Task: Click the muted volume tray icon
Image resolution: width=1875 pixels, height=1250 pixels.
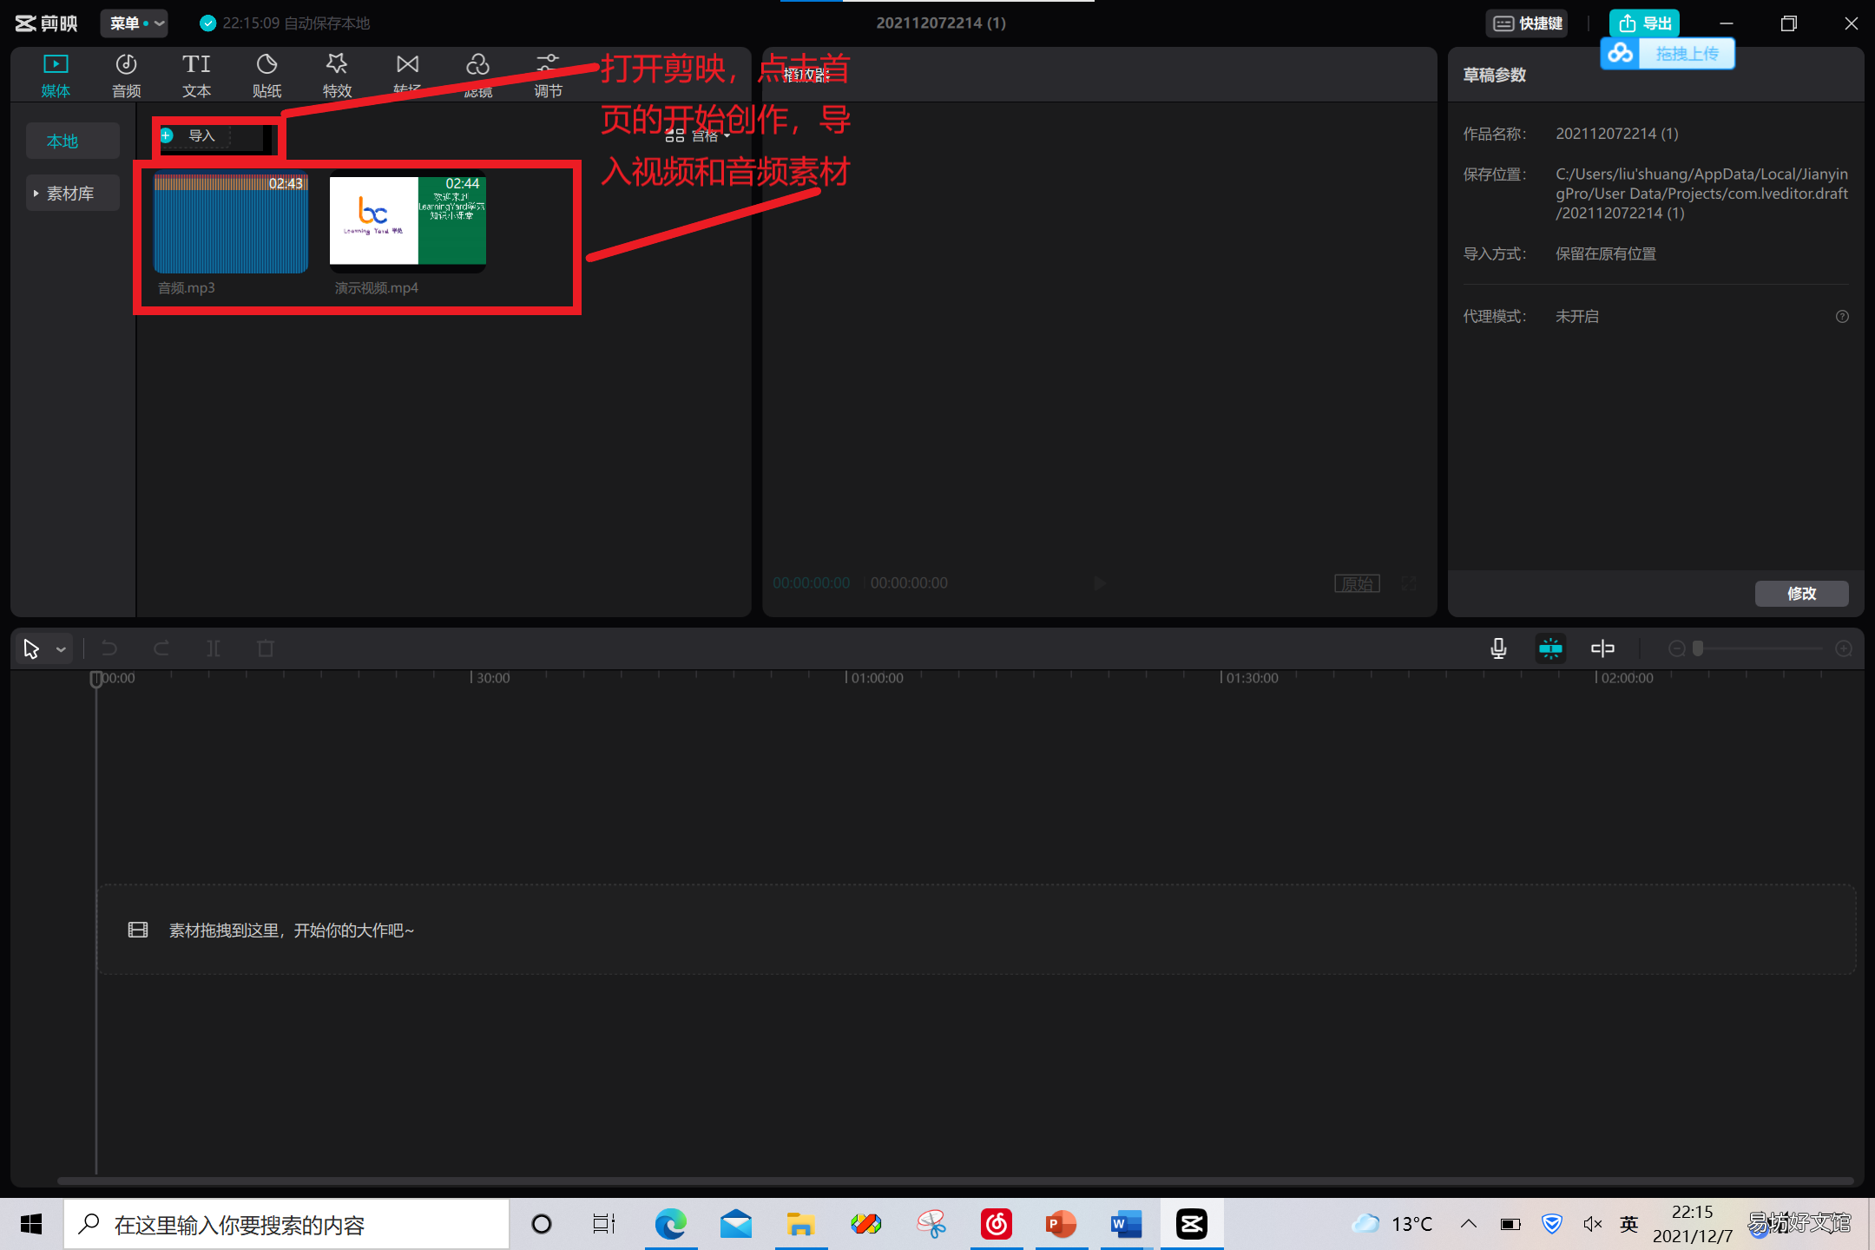Action: click(x=1593, y=1224)
